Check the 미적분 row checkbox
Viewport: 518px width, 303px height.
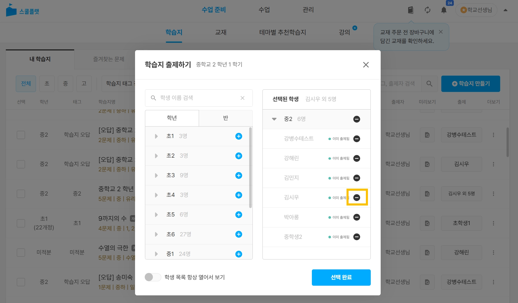pyautogui.click(x=21, y=253)
